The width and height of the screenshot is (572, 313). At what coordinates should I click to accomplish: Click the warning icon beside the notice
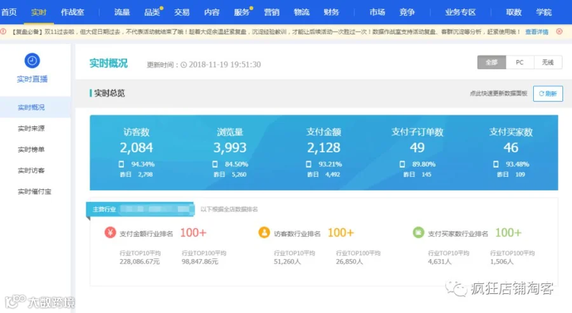coord(3,32)
